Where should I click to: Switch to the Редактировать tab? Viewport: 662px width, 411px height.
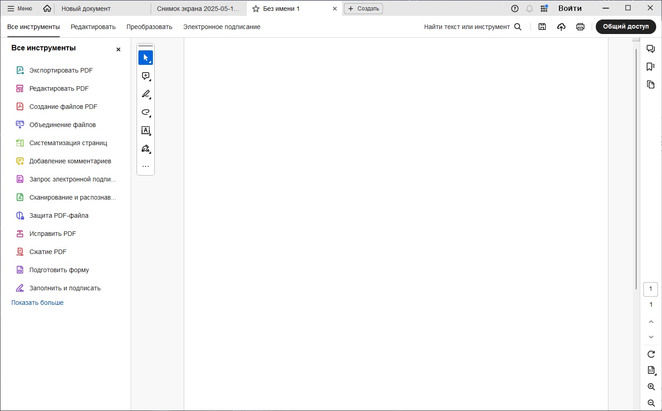(x=93, y=27)
